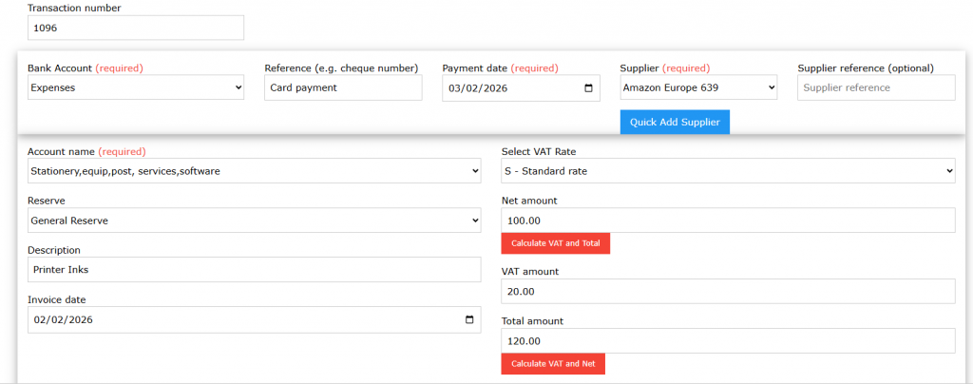
Task: Open the Payment date calendar picker icon
Action: pos(588,88)
